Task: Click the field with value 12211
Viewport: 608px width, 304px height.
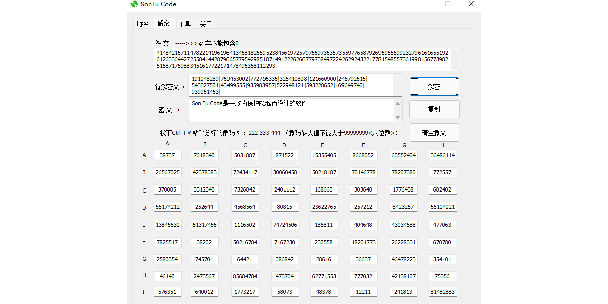Action: tap(363, 291)
